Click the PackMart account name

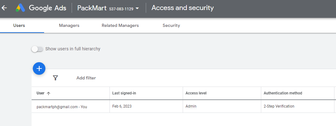click(92, 8)
